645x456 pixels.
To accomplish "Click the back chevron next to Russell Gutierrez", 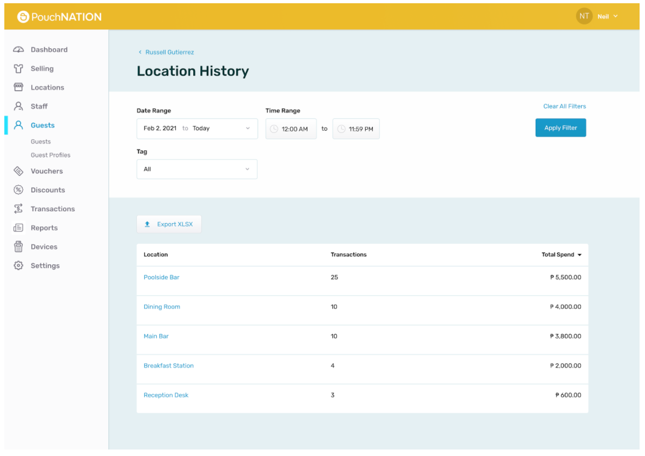I will pos(140,52).
